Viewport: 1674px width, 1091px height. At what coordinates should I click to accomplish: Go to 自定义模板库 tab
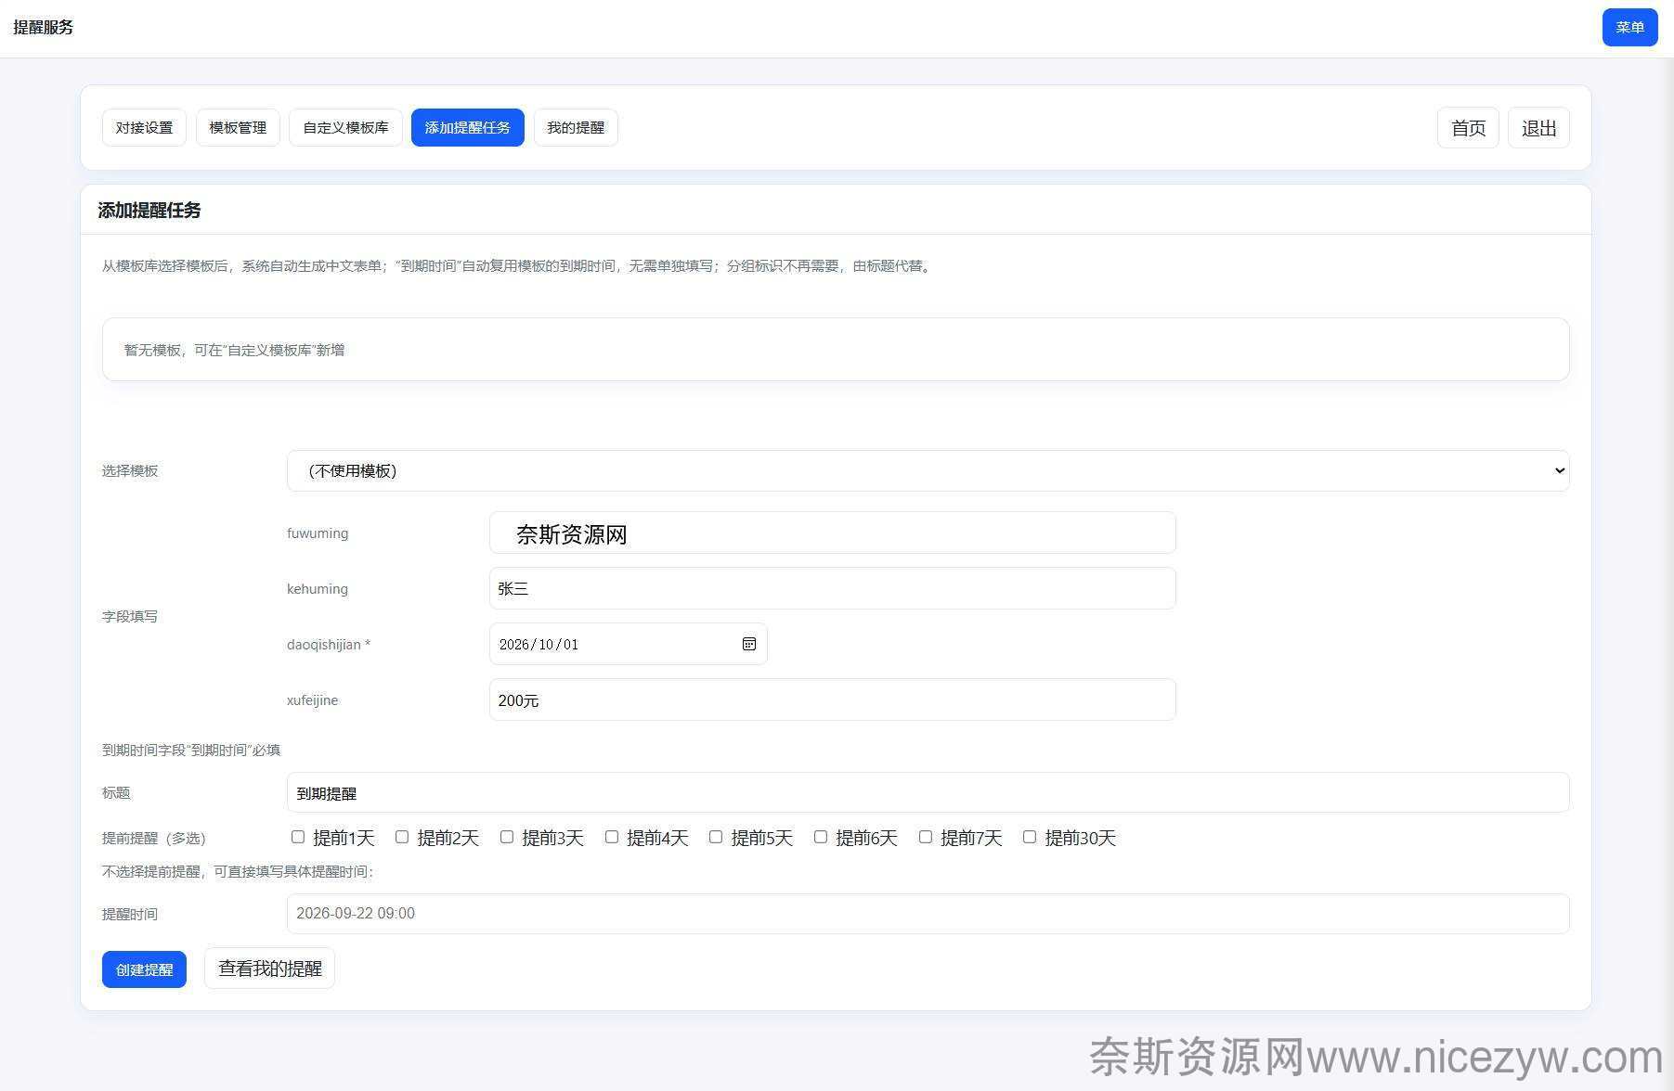345,128
